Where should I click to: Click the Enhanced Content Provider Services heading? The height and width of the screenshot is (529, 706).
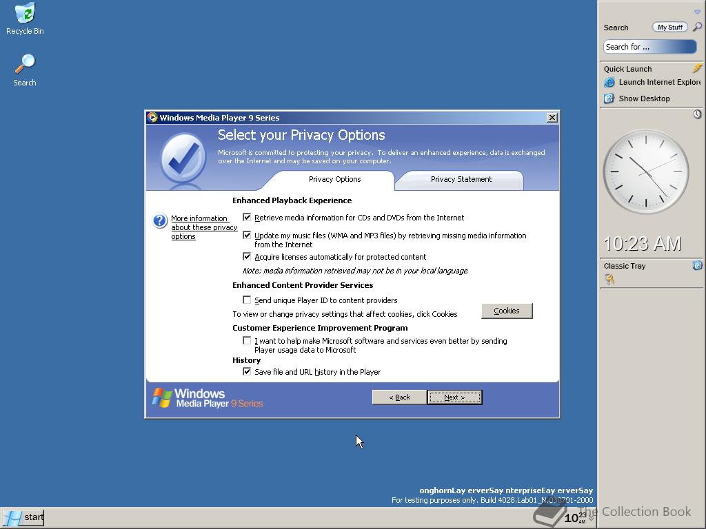tap(303, 285)
